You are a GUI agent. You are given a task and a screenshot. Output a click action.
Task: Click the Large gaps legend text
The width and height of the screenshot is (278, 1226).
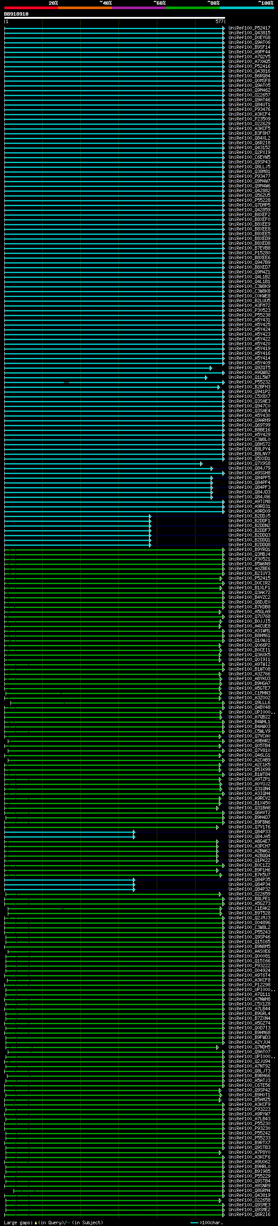53,1223
